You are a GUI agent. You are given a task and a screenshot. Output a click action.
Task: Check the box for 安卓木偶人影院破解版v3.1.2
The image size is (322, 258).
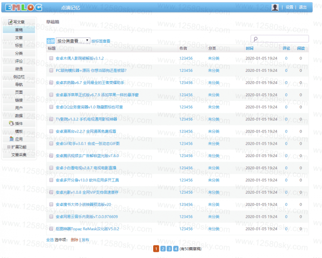tap(51, 58)
